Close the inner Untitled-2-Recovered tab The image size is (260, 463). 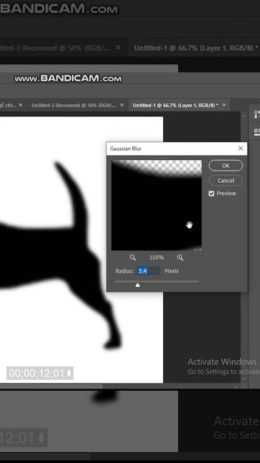(x=122, y=105)
